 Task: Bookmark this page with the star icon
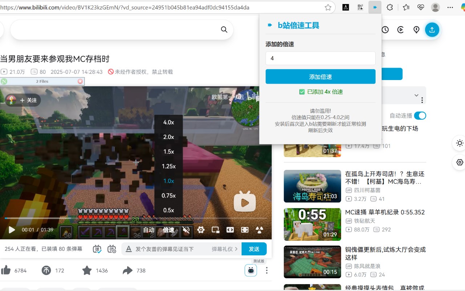pyautogui.click(x=328, y=7)
